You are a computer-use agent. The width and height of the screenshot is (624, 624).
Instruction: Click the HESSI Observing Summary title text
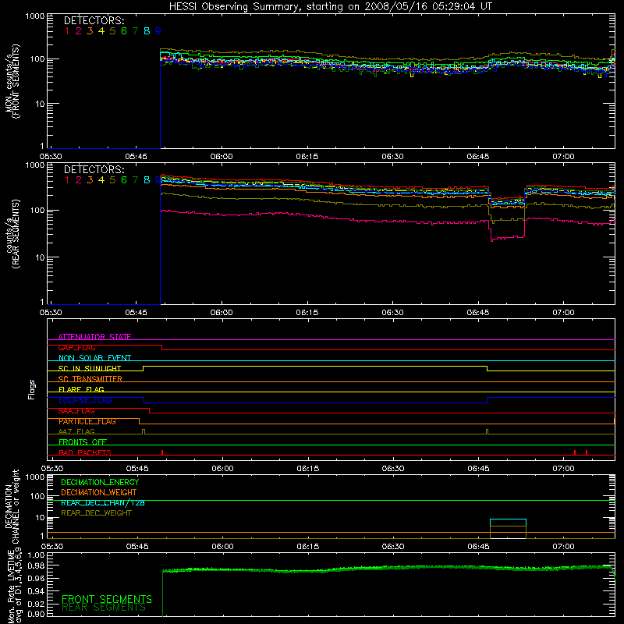click(330, 7)
